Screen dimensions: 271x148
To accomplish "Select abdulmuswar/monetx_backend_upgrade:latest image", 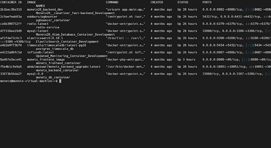I will [x=64, y=66].
